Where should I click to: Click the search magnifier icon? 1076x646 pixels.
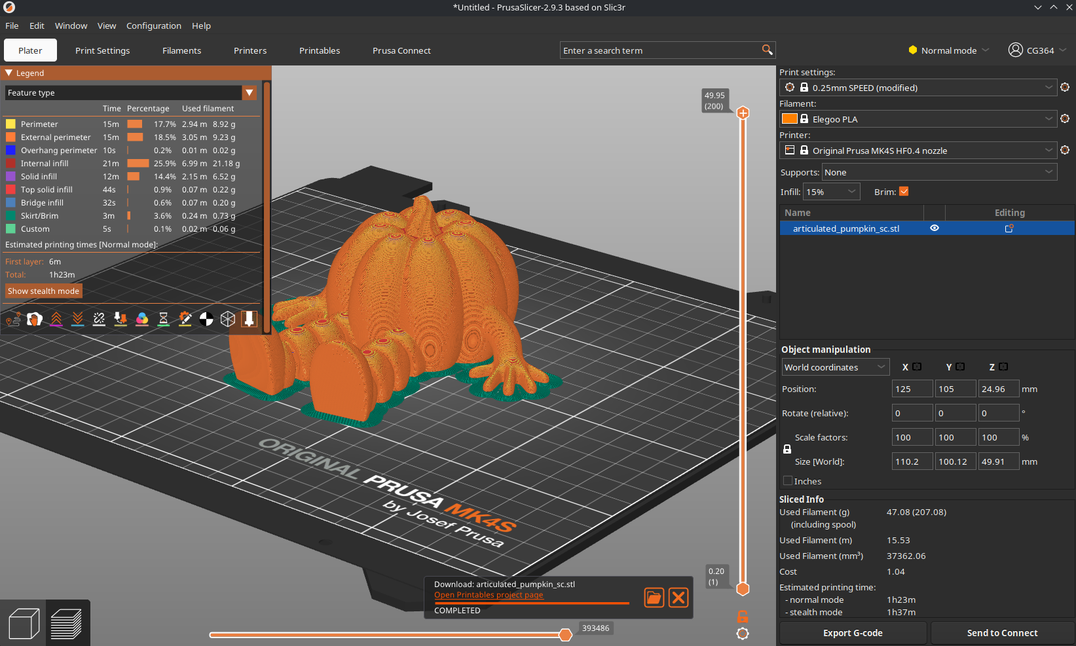pos(767,50)
